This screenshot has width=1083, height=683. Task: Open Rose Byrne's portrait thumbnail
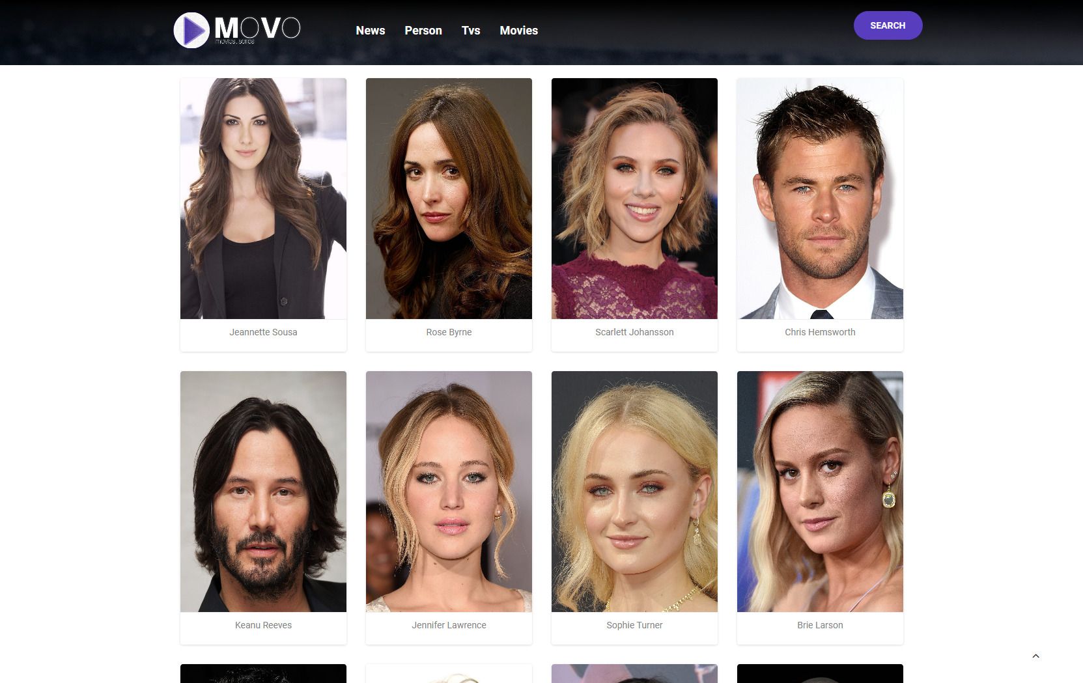tap(449, 199)
